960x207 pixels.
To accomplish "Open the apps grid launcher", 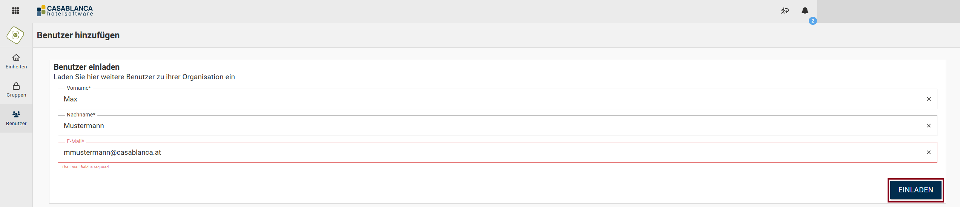I will click(15, 11).
